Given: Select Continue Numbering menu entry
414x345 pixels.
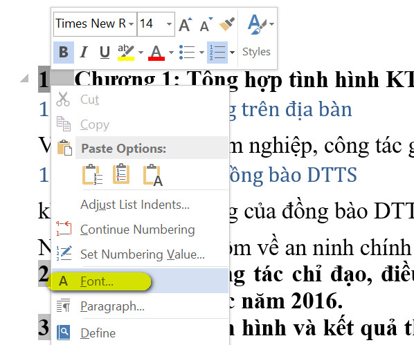Looking at the screenshot, I should tap(140, 230).
